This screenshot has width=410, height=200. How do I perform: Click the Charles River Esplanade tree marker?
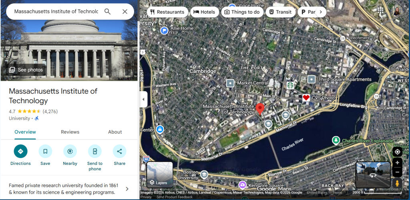(336, 140)
